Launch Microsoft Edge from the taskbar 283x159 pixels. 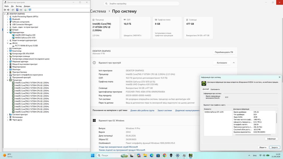[152, 156]
